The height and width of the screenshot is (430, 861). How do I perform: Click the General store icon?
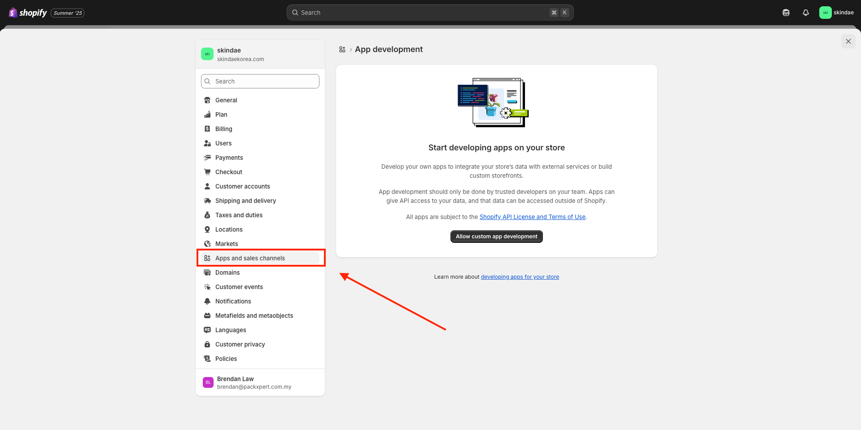[x=207, y=100]
